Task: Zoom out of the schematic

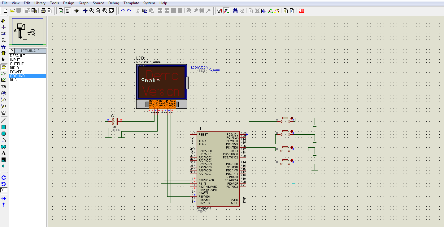Action: (x=98, y=11)
